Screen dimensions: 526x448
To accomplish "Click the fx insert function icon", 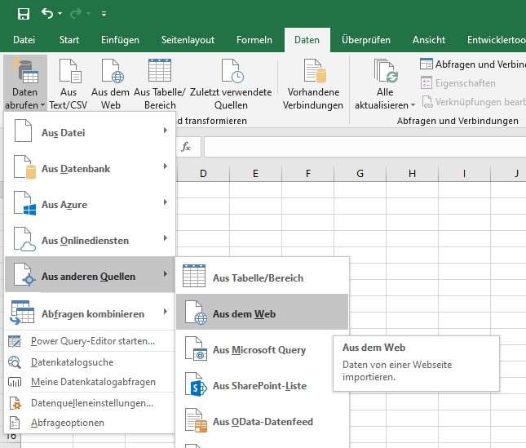I will point(186,147).
